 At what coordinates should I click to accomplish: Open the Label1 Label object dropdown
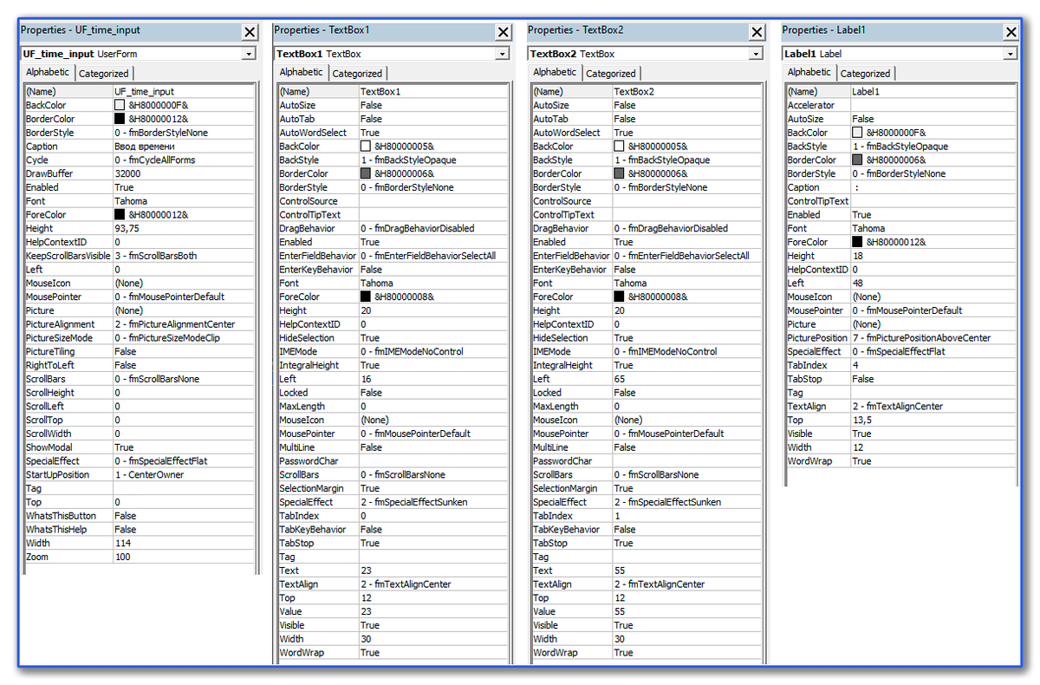(x=1010, y=54)
